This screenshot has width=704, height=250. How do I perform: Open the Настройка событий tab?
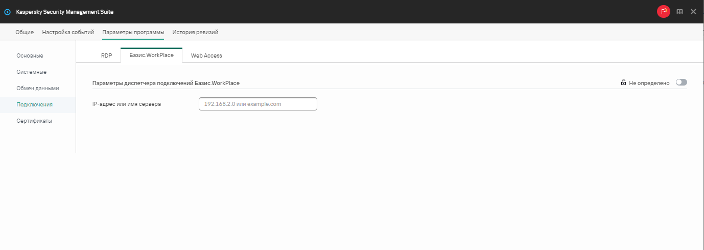pyautogui.click(x=68, y=32)
